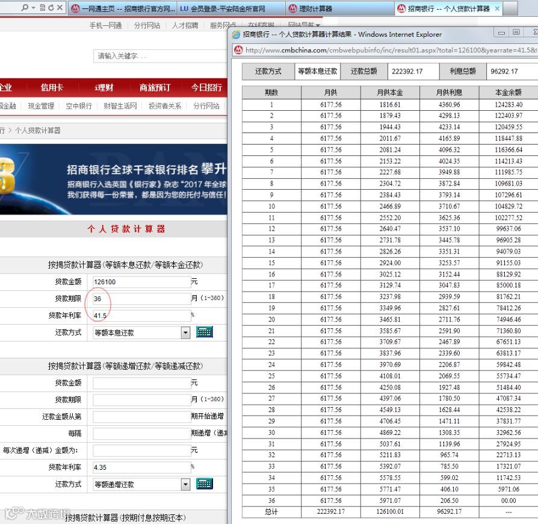Click the 每次递增(递减)金额为 input field
Viewport: 538px width, 524px height.
141,450
